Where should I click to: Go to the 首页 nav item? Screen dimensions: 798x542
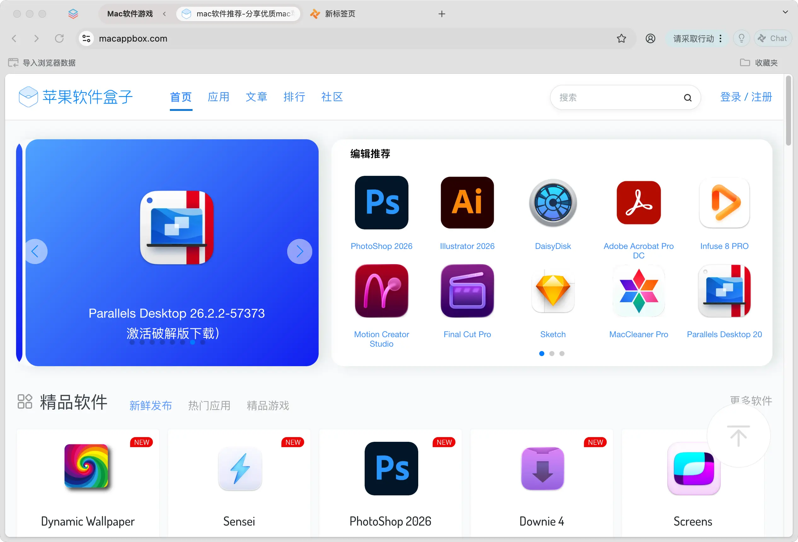coord(181,97)
